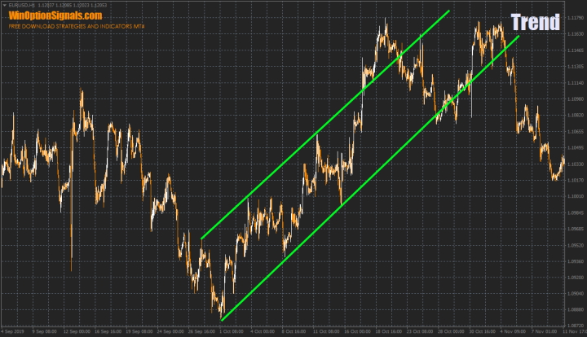Click the white 'Trend' label
Screen dimensions: 587x337
tap(535, 22)
